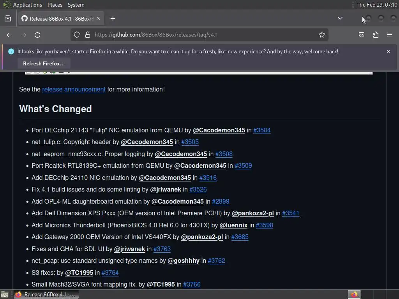Visit @pankoza2-pl profile on Gateway 2000 line
Viewport: 399px width, 299px height.
(x=202, y=237)
